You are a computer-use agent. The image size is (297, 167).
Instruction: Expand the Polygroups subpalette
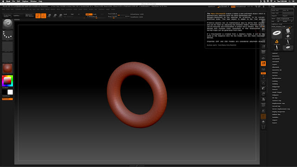tap(276, 87)
